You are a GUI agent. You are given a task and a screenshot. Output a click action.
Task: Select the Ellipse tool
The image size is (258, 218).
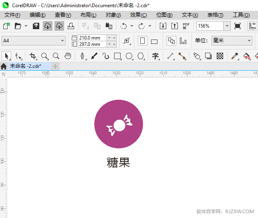pos(129,56)
